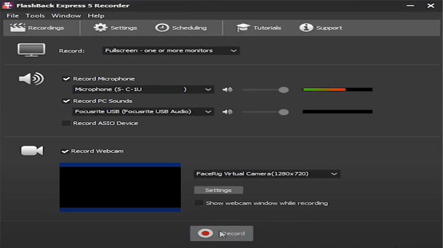Screen dimensions: 443x248
Task: Open the Tutorials link in toolbar
Action: coord(258,28)
